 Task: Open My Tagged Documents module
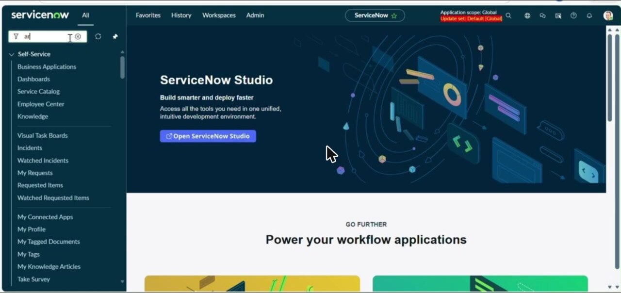coord(49,242)
